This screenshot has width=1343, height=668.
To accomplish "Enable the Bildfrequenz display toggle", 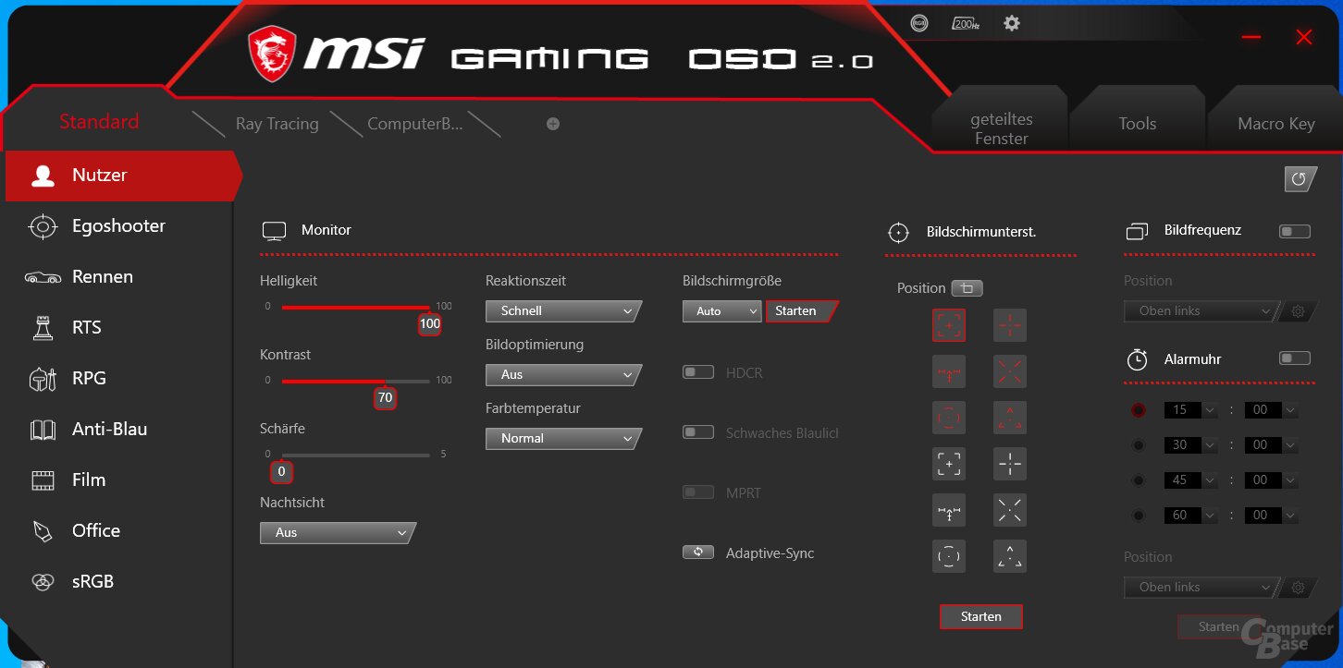I will click(x=1295, y=231).
